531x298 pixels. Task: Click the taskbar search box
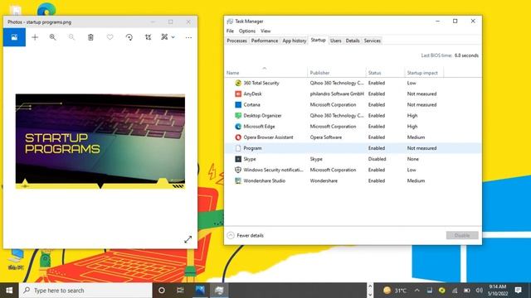tap(85, 291)
